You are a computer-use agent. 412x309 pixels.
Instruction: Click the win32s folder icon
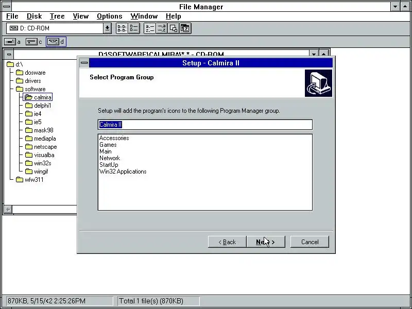[x=29, y=163]
